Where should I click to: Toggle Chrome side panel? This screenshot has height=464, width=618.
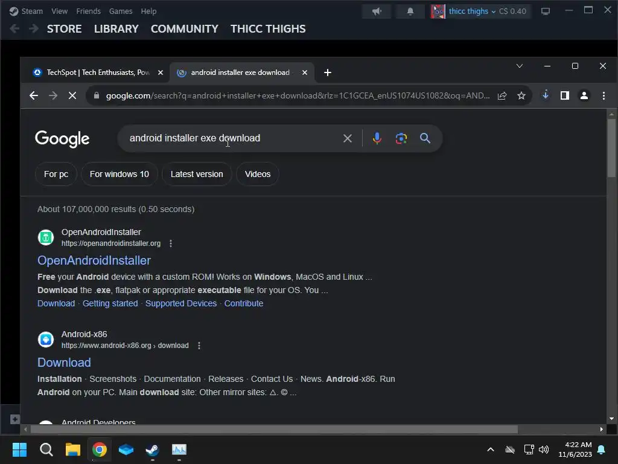[565, 95]
